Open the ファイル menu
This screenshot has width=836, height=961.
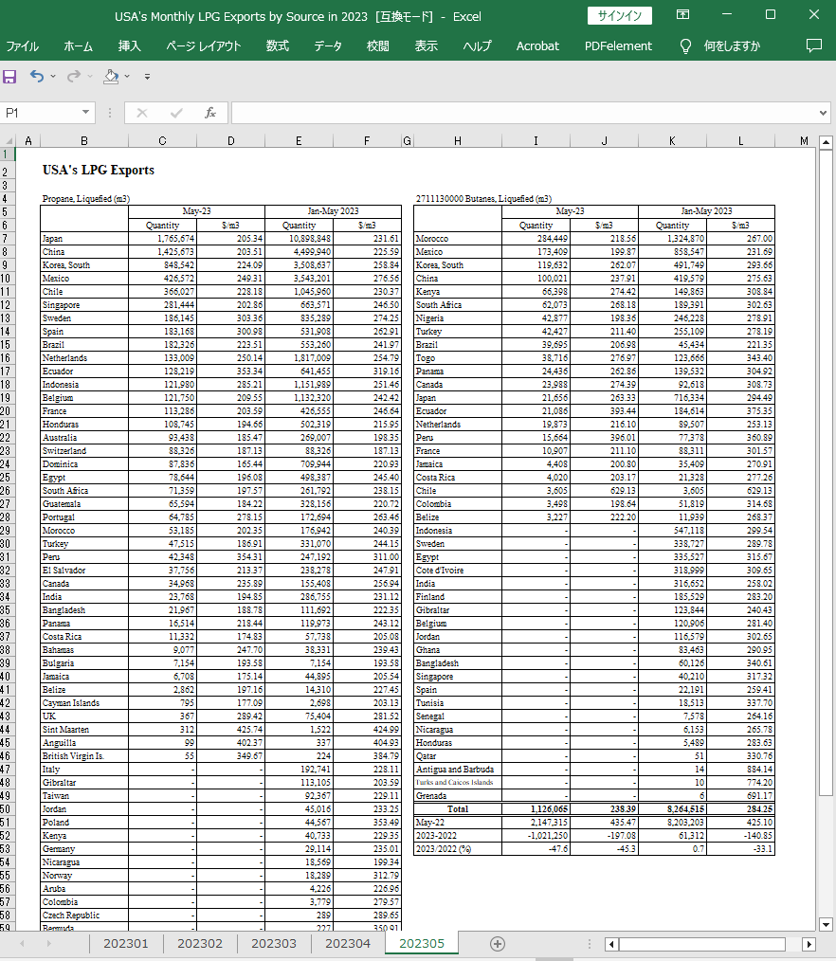(x=23, y=46)
